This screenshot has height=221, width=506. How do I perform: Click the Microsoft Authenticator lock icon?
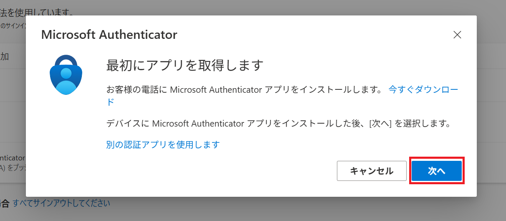(66, 74)
